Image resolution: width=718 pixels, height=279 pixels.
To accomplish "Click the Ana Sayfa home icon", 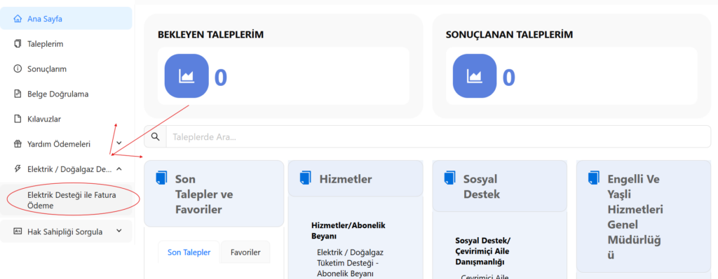I will pyautogui.click(x=18, y=19).
